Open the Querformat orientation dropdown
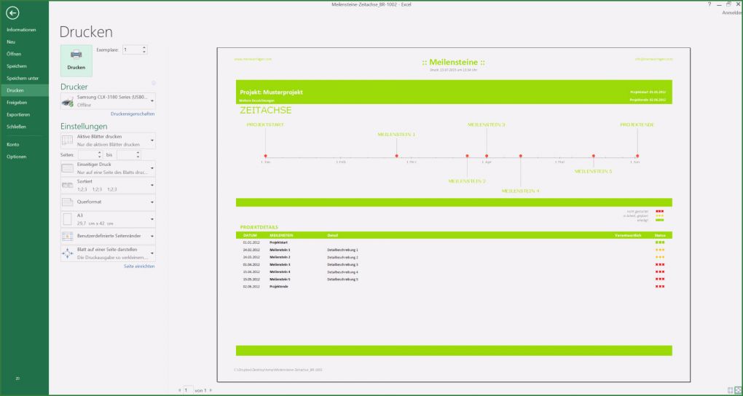 pos(108,202)
